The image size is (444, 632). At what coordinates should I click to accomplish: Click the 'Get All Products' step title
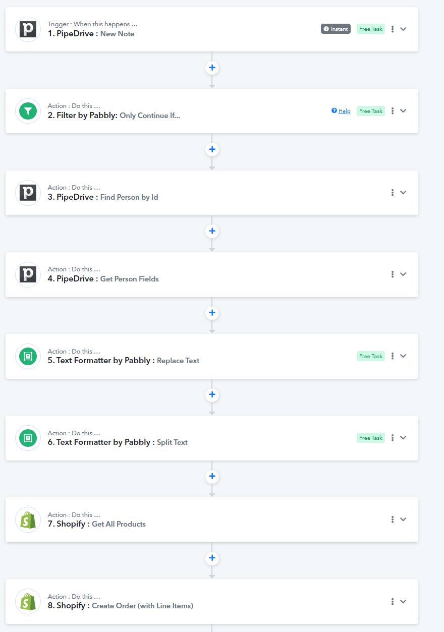(x=119, y=524)
